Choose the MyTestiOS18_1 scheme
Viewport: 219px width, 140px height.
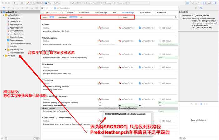coord(35,3)
